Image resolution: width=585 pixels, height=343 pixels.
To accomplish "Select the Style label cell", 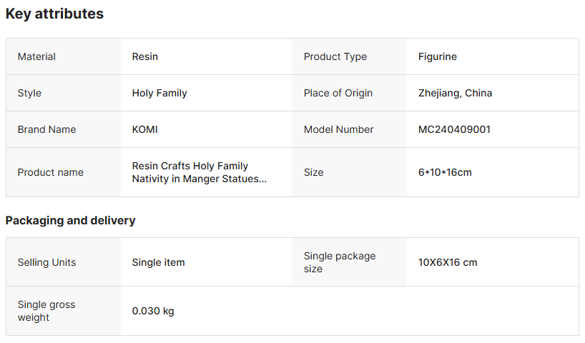I will tap(29, 93).
